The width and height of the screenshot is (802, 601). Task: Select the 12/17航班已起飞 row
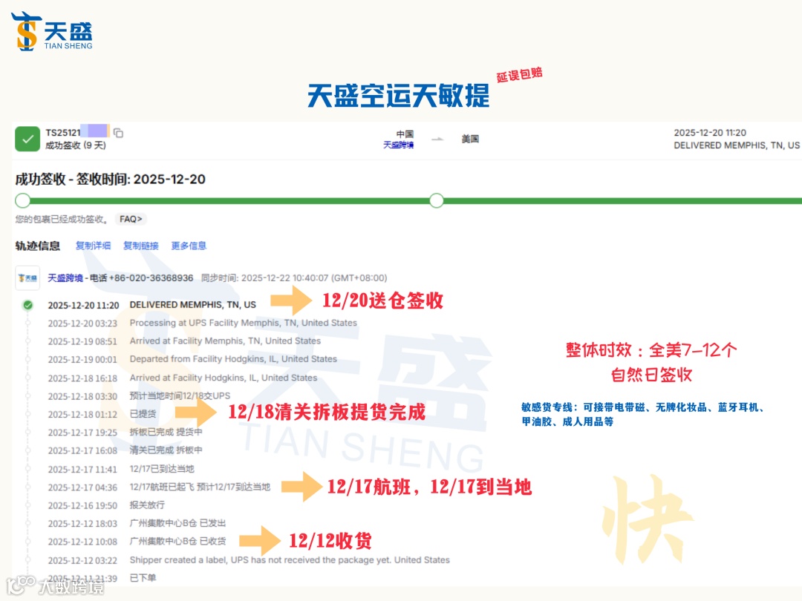159,487
